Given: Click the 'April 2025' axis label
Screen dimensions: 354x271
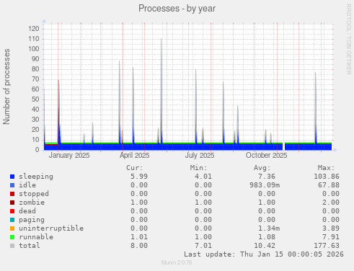Looking at the screenshot, I should (x=135, y=156).
